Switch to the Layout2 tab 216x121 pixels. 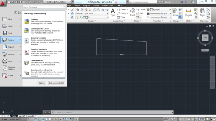[x=31, y=116]
